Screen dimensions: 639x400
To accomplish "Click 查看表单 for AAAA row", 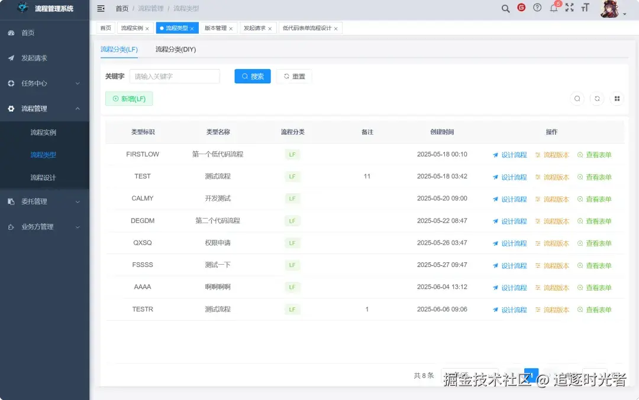I will click(x=595, y=288).
